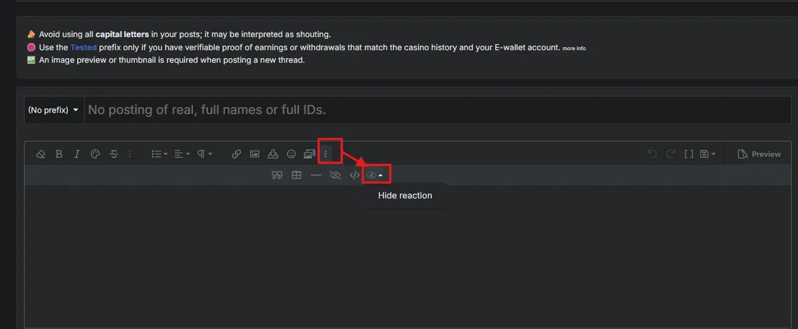Click the crossed-out eye spoiler icon
This screenshot has height=329, width=798.
click(335, 175)
